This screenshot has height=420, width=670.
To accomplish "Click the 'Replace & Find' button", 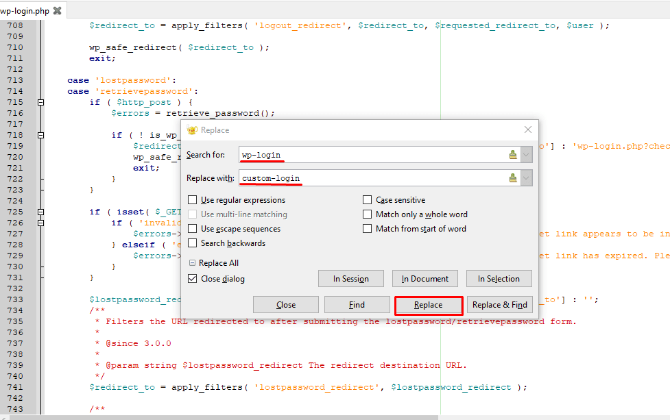I will pos(499,305).
